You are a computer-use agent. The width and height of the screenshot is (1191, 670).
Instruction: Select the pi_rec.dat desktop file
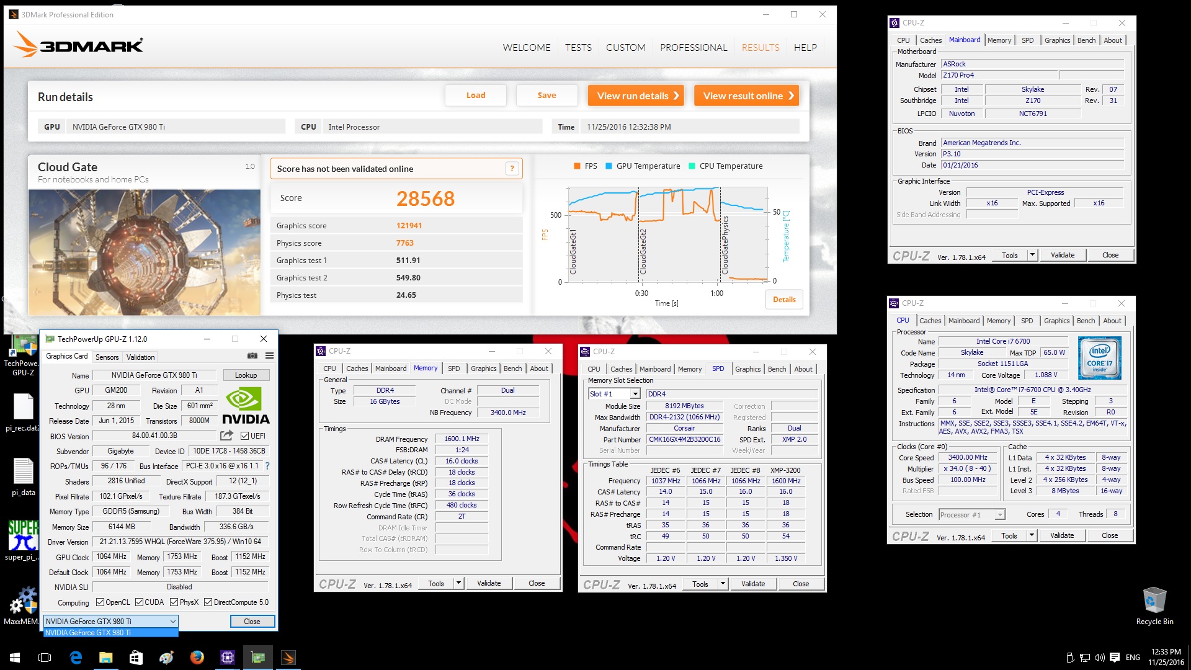23,413
